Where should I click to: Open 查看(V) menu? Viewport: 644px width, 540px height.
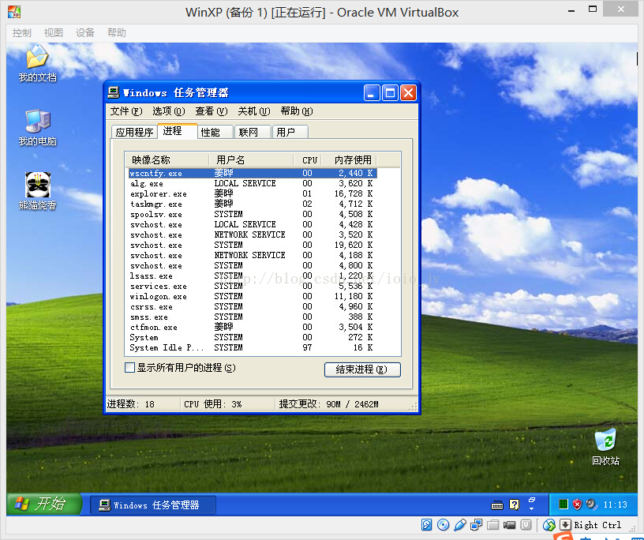click(211, 111)
